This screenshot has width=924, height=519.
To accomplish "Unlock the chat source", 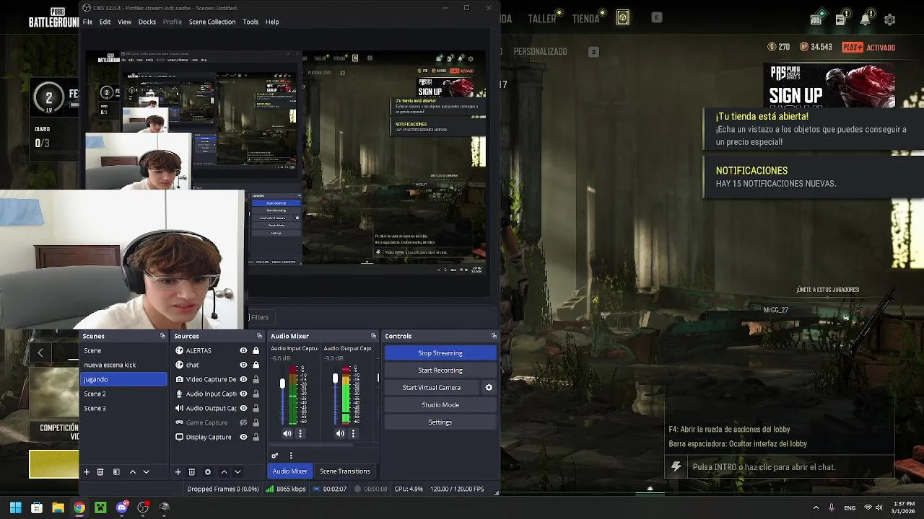I will tap(256, 365).
